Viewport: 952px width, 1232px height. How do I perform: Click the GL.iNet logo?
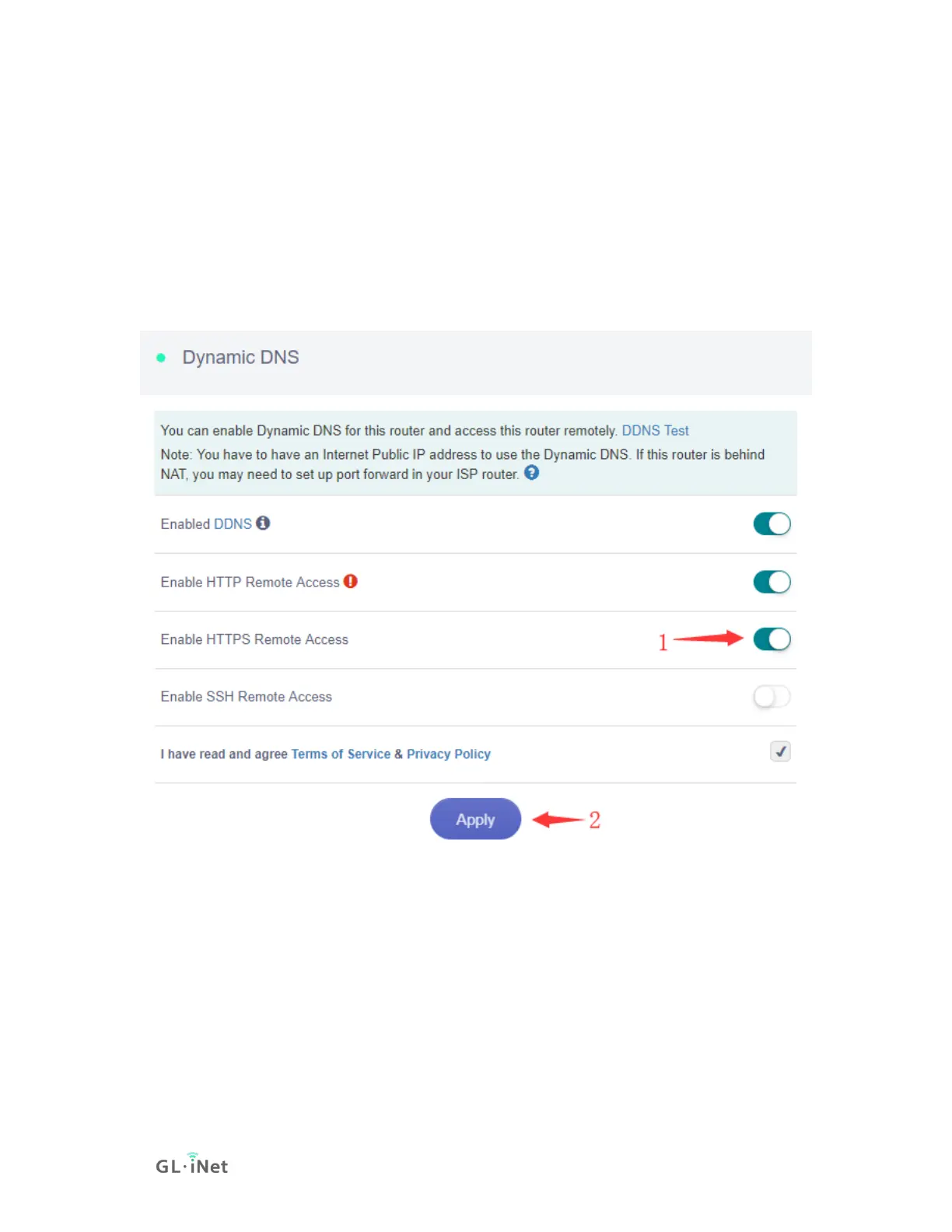[x=191, y=1164]
